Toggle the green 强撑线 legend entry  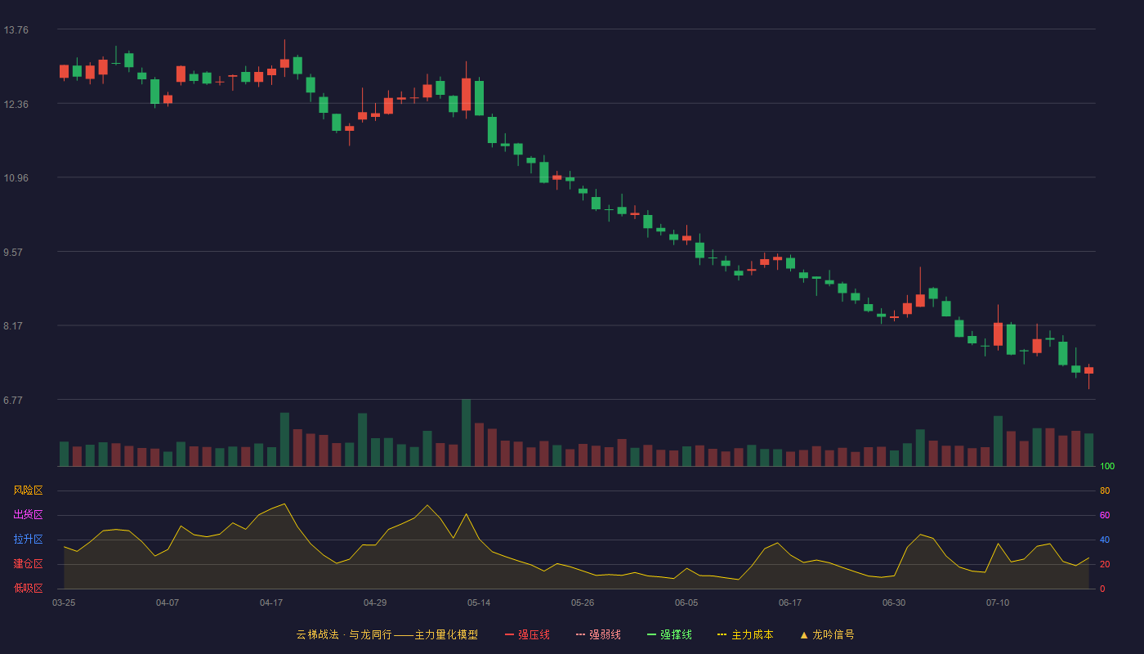click(x=669, y=634)
